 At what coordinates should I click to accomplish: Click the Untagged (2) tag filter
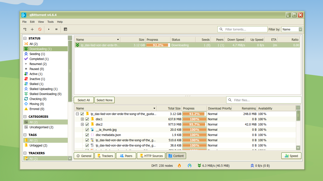click(x=45, y=145)
